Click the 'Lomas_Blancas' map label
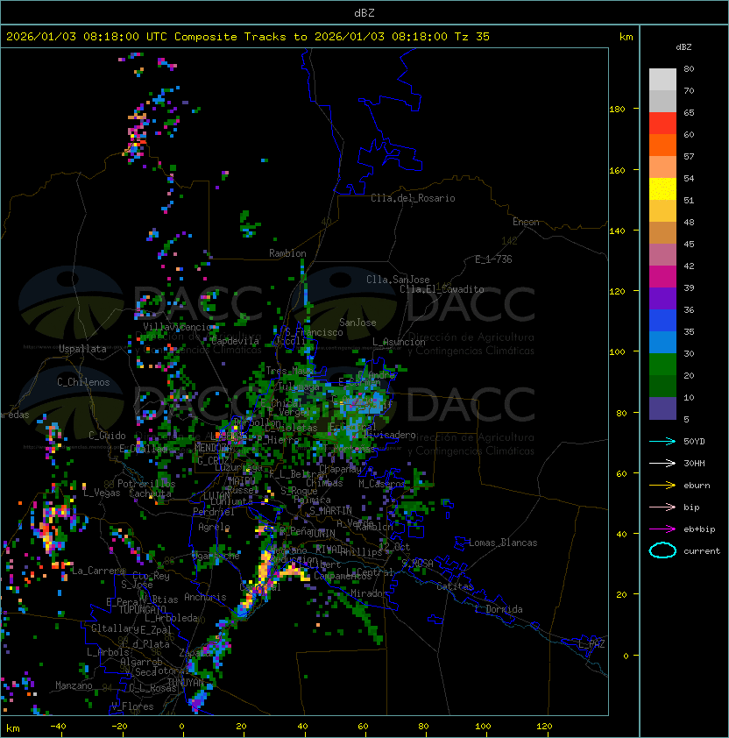This screenshot has height=738, width=729. tap(503, 543)
